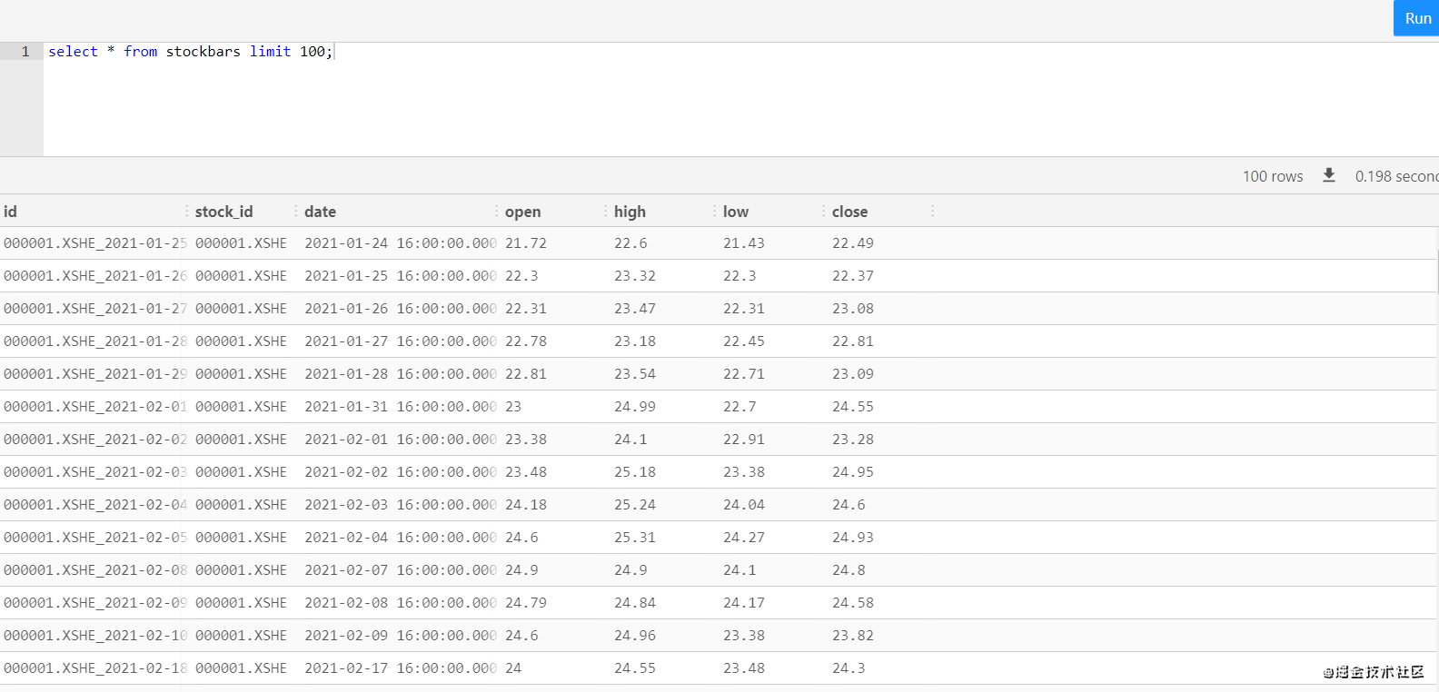Sort by the close column header
Image resolution: width=1439 pixels, height=692 pixels.
click(849, 212)
